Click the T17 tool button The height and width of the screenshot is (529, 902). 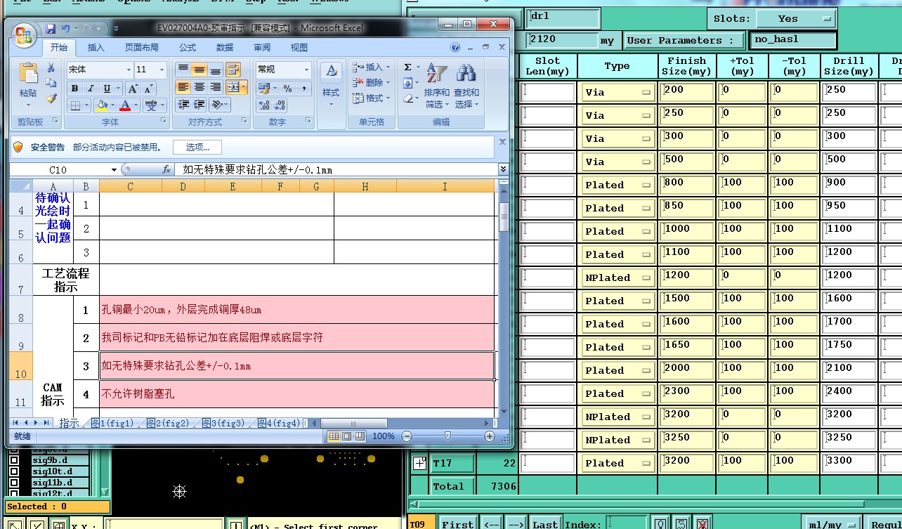pyautogui.click(x=452, y=463)
